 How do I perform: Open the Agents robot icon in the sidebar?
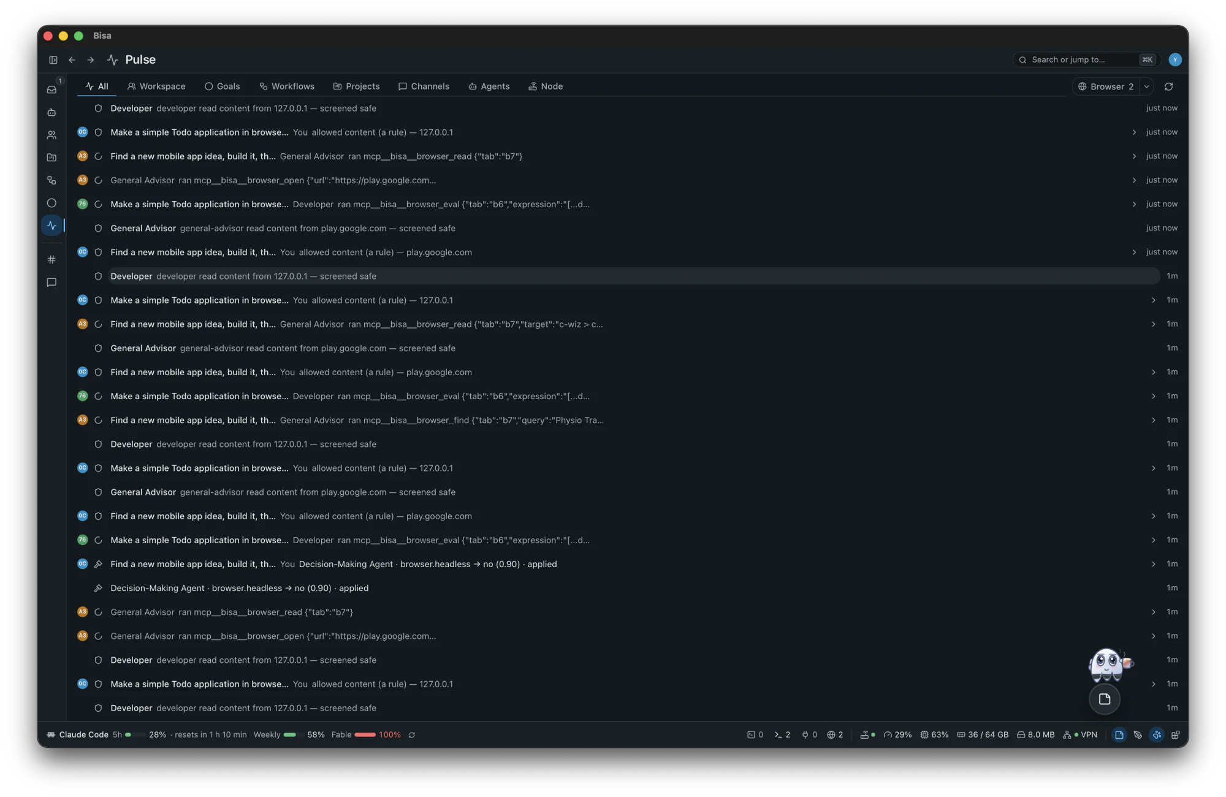52,112
